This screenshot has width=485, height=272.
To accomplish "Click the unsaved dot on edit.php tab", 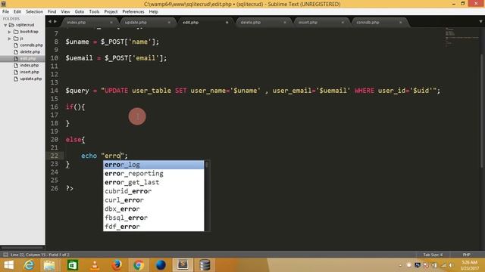I will pos(227,22).
